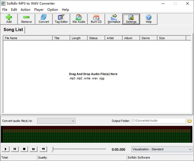Open the Help menu
Viewport: 194px width, 161px height.
tap(65, 10)
